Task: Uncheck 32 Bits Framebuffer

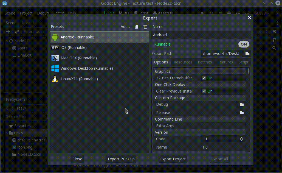Action: [204, 78]
